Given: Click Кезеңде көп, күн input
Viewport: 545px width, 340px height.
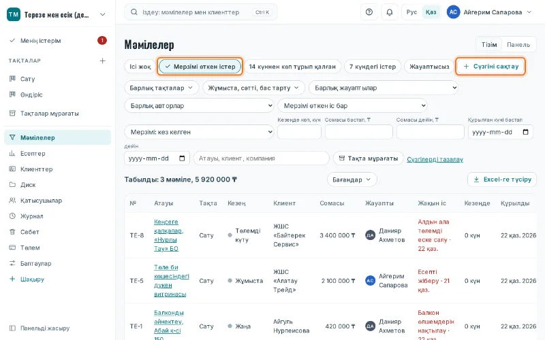Looking at the screenshot, I should coord(299,132).
